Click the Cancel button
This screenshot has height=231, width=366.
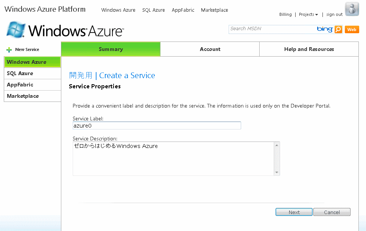coord(332,212)
